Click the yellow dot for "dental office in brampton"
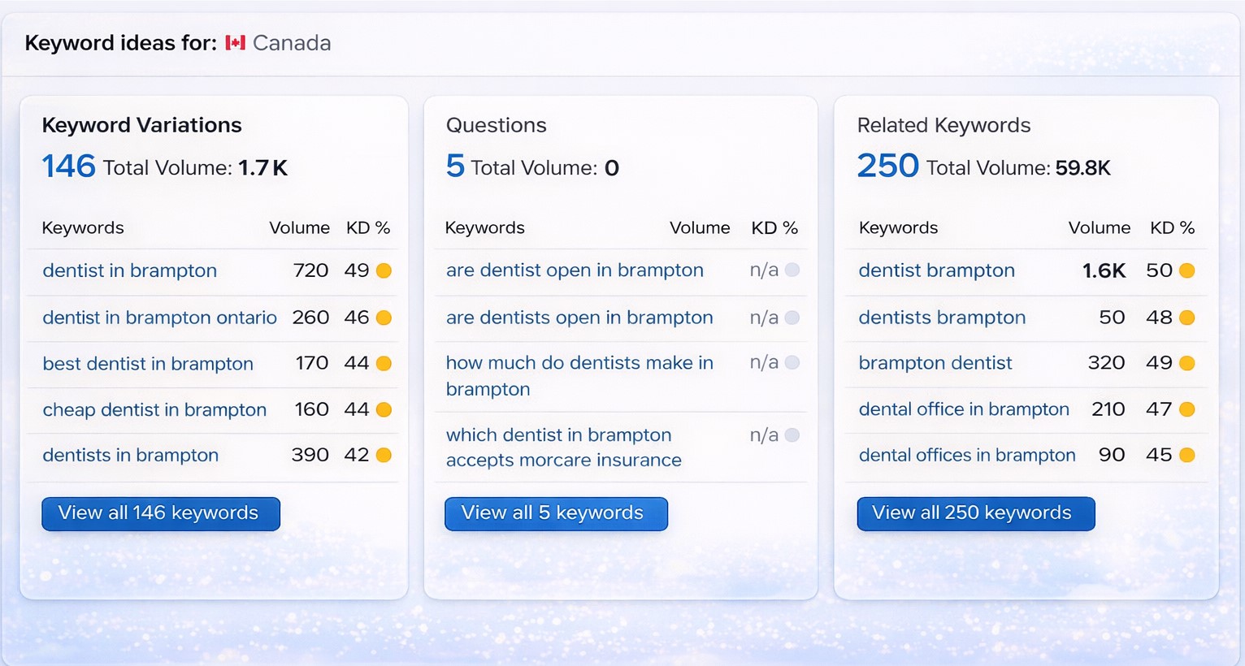Image resolution: width=1245 pixels, height=666 pixels. coord(1187,409)
